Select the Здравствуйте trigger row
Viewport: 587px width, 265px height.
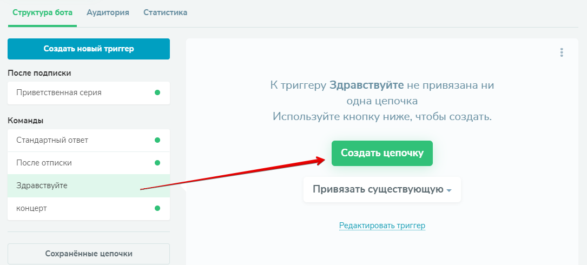tap(89, 186)
